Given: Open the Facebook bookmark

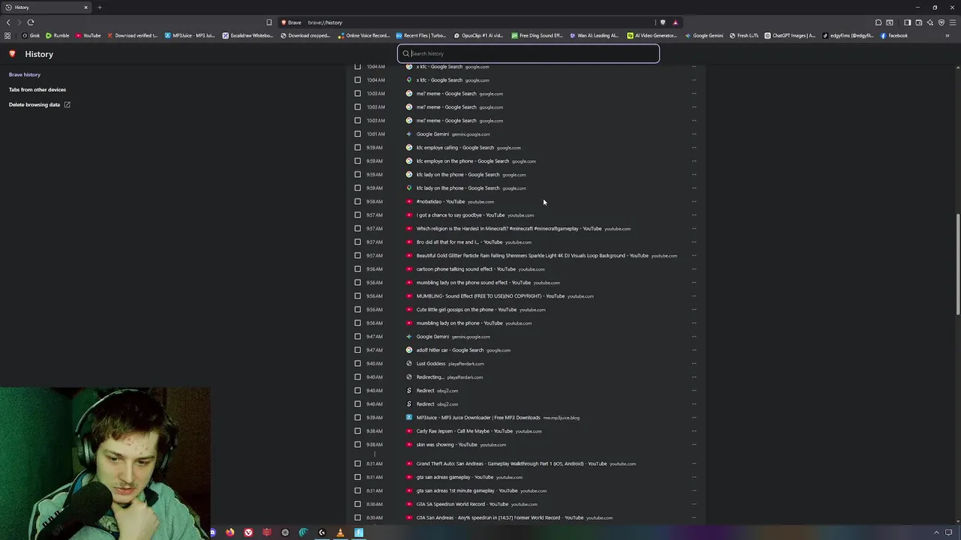Looking at the screenshot, I should tap(893, 35).
